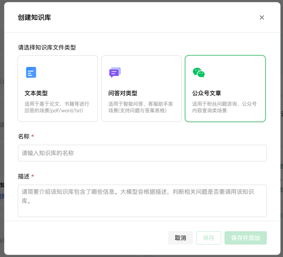Click the 创建知识库 dialog title
This screenshot has width=283, height=257.
[34, 18]
